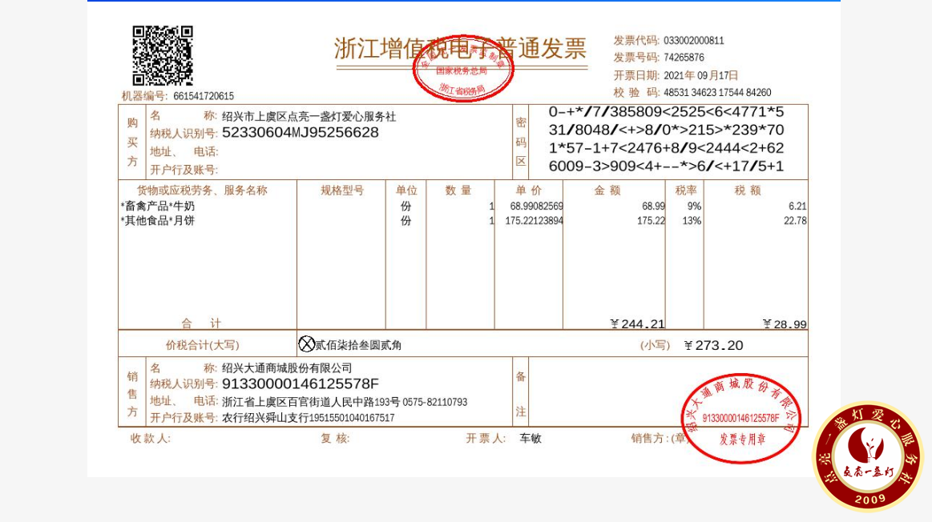
Task: Click the 机器编号 label
Action: pyautogui.click(x=145, y=96)
